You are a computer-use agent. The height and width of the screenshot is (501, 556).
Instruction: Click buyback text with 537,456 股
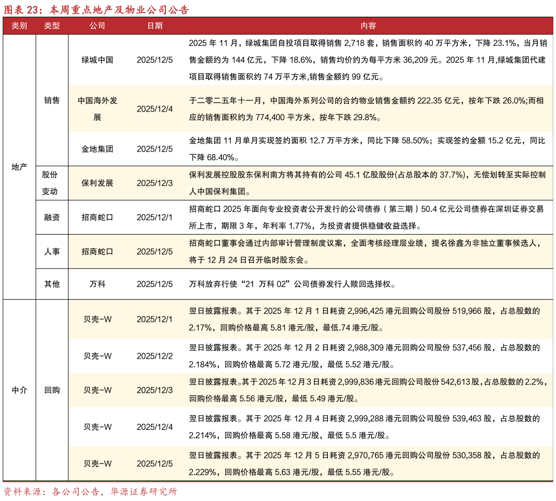[x=364, y=356]
